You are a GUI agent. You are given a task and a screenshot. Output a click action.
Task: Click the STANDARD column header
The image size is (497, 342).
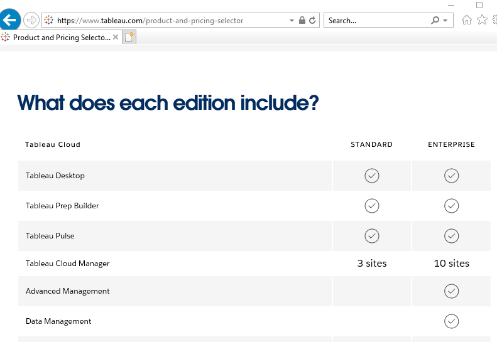tap(371, 144)
